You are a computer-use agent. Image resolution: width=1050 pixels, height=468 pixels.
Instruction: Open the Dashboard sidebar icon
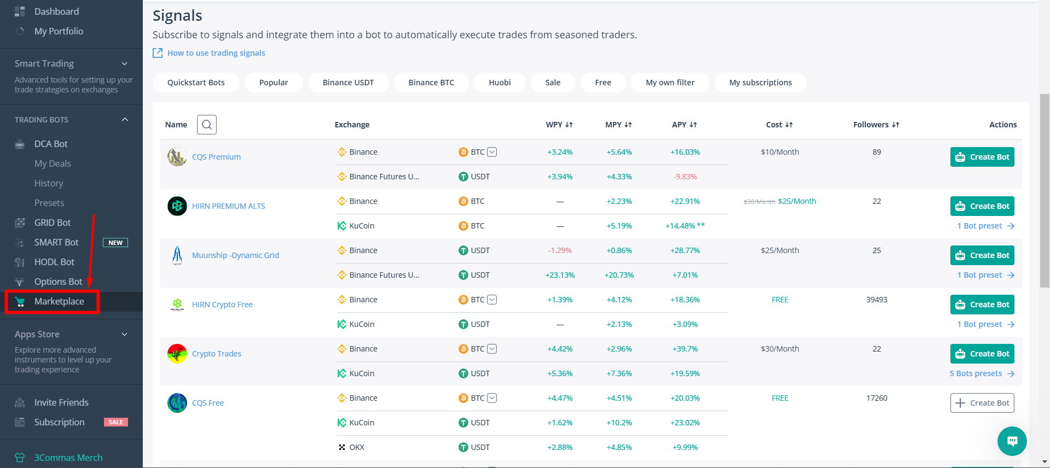[x=20, y=11]
